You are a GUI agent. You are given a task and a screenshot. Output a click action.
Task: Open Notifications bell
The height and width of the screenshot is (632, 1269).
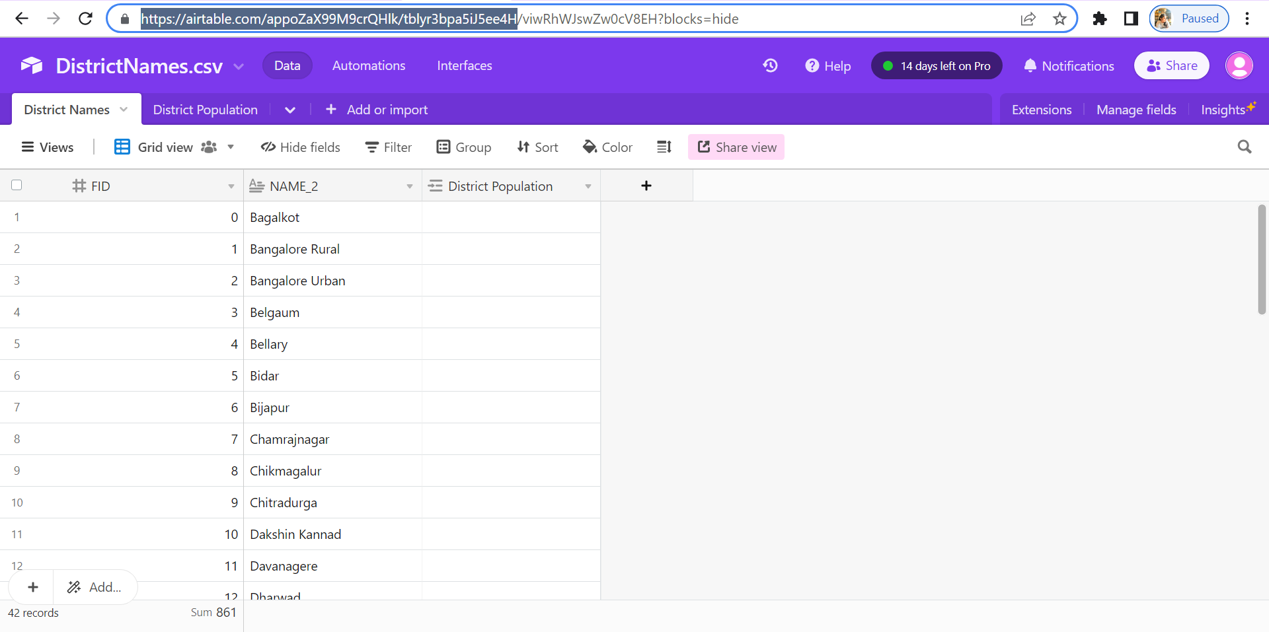click(x=1068, y=66)
